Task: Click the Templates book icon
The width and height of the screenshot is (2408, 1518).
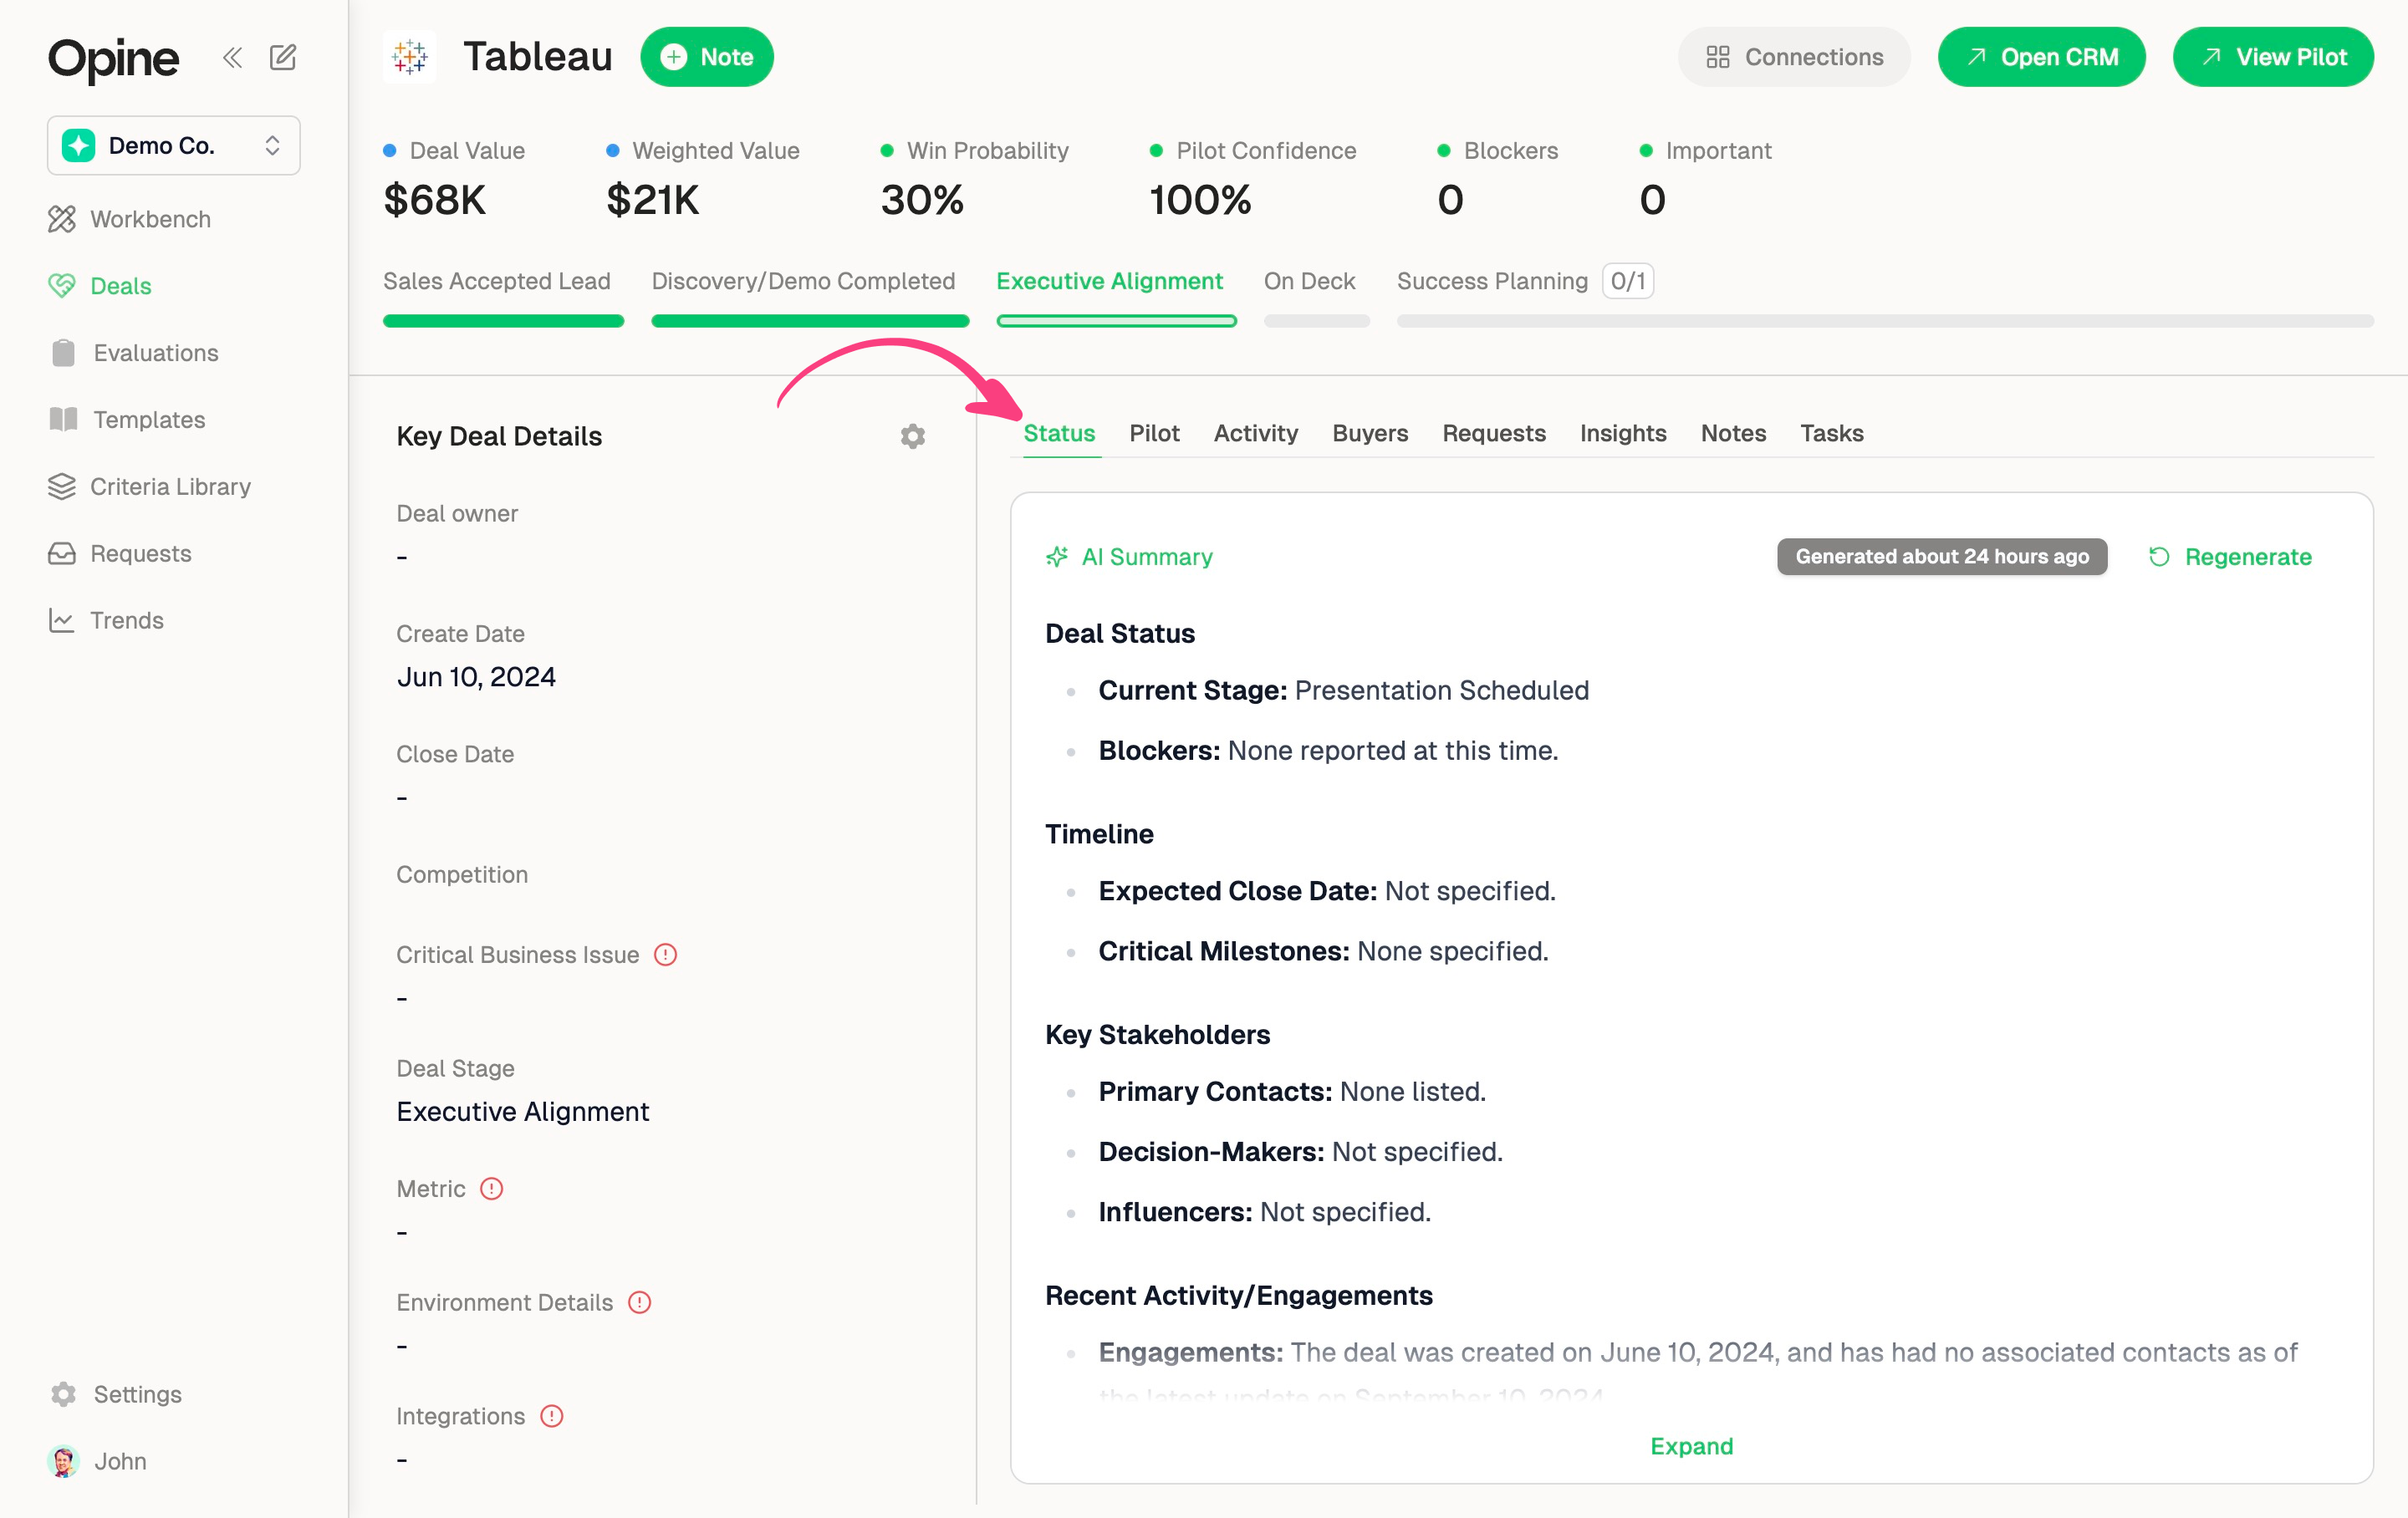Action: click(x=63, y=419)
